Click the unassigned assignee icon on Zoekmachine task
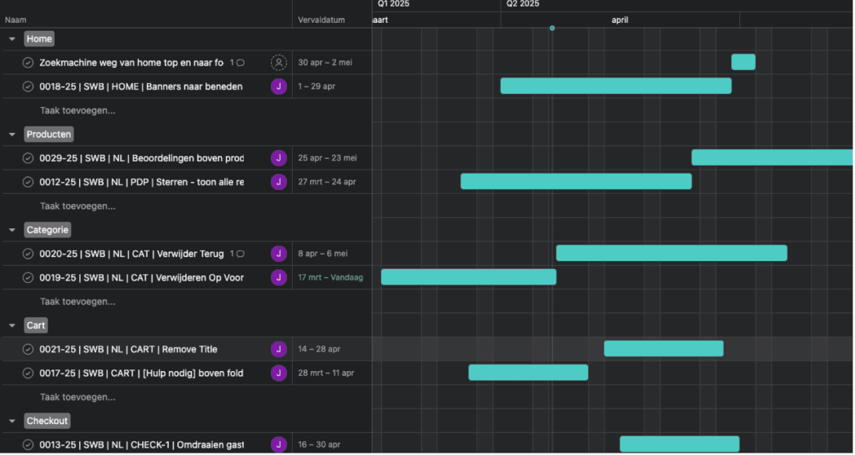 tap(279, 63)
